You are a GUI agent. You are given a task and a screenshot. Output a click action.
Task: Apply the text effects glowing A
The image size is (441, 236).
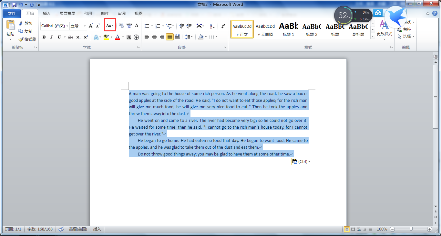(x=96, y=37)
